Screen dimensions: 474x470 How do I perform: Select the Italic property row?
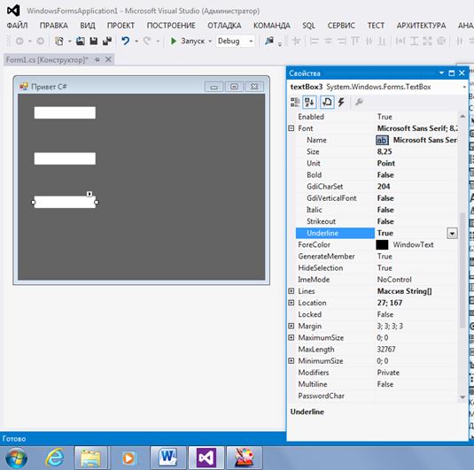[x=377, y=210]
